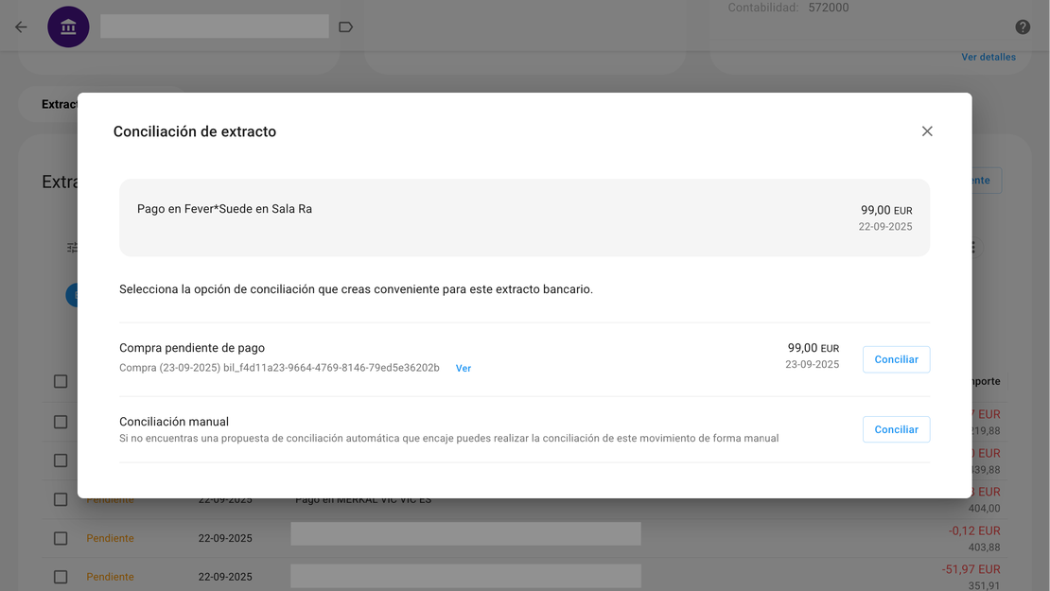Viewport: 1050px width, 591px height.
Task: Open the help question mark icon
Action: click(1023, 27)
